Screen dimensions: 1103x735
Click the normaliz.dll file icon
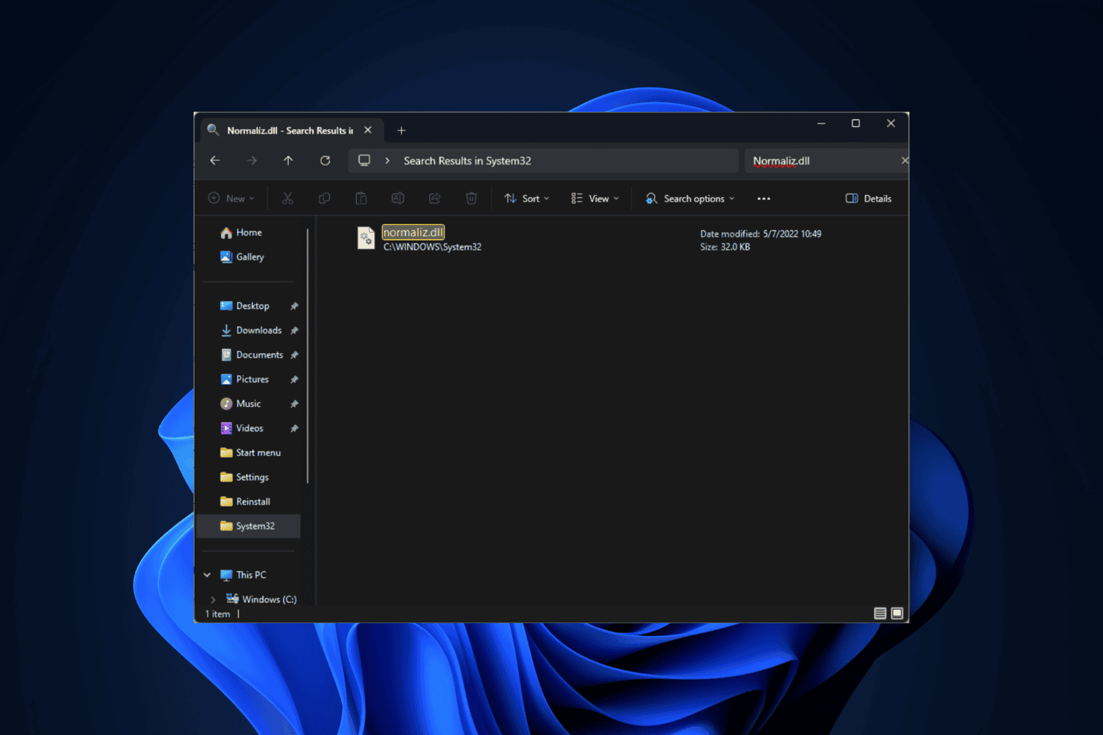coord(366,238)
